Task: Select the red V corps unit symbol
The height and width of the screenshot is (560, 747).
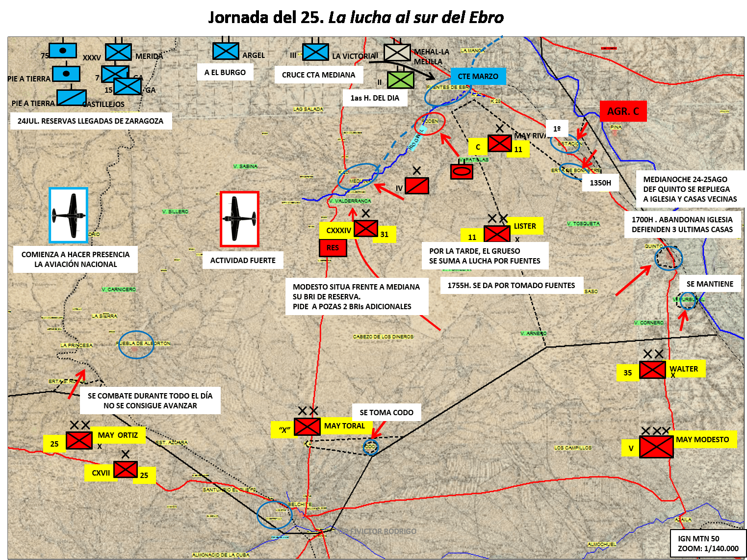Action: coord(656,447)
